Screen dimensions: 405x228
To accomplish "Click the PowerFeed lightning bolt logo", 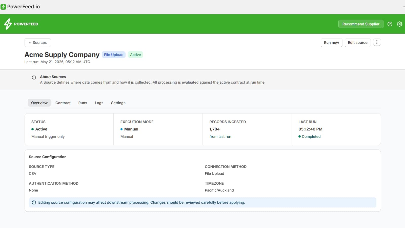I will 8,24.
